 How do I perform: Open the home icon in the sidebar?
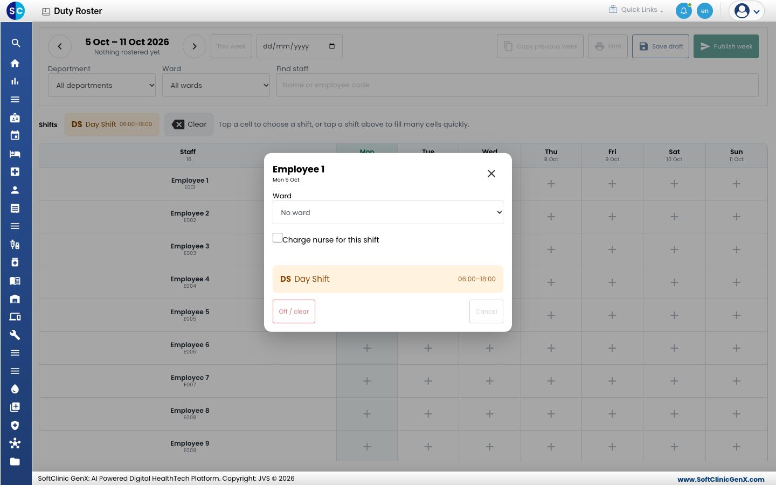pyautogui.click(x=15, y=63)
